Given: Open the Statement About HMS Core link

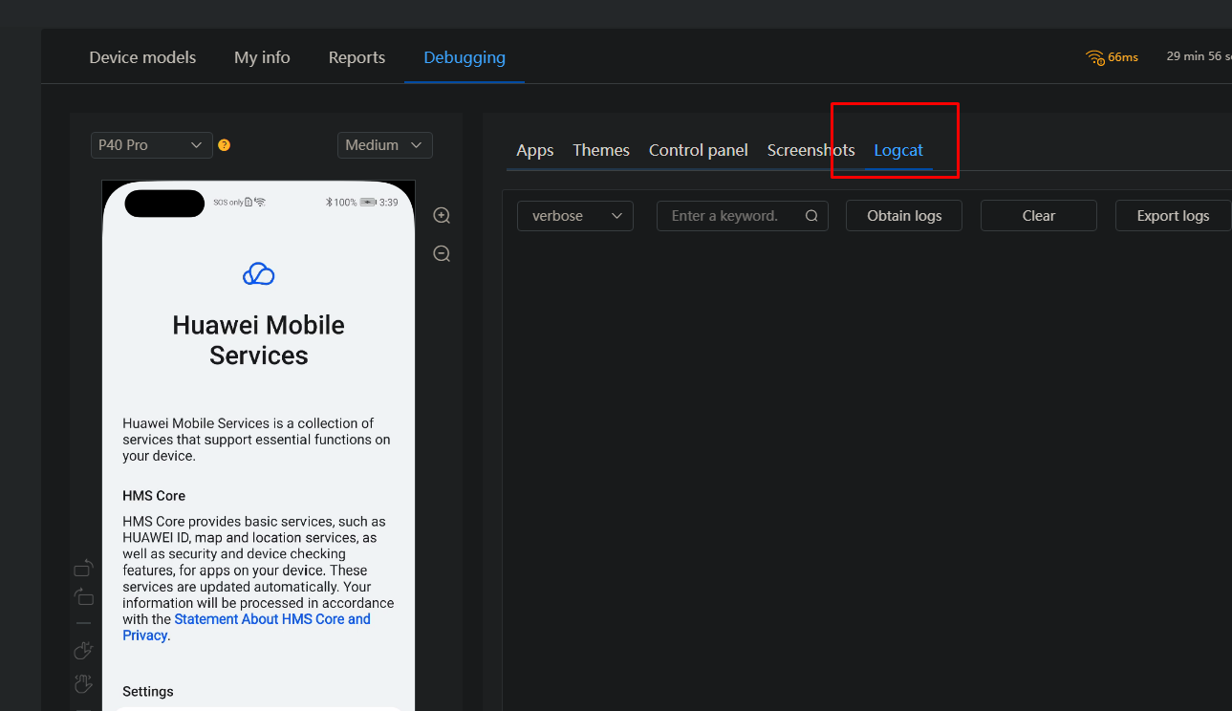Looking at the screenshot, I should click(271, 618).
